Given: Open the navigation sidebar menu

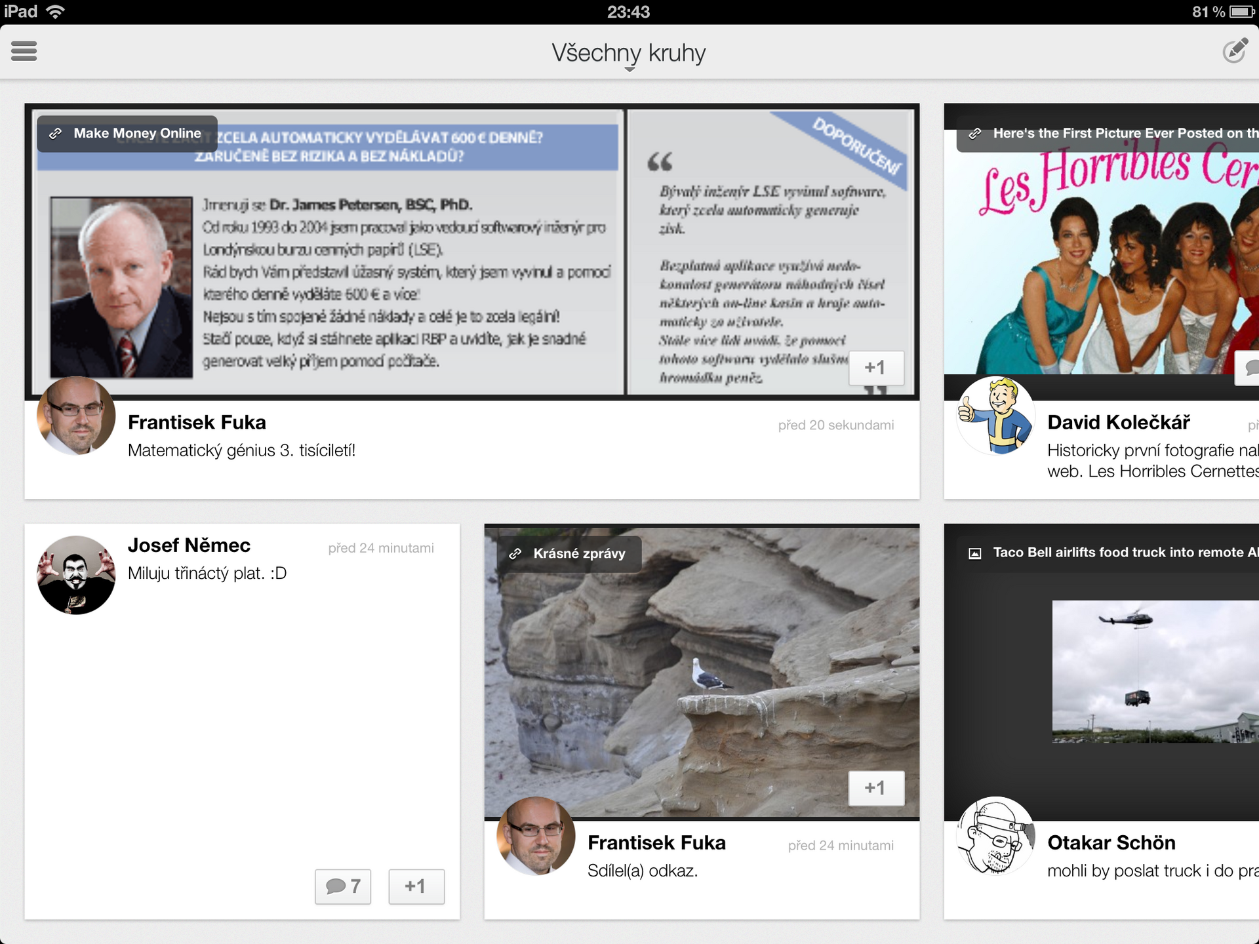Looking at the screenshot, I should (x=24, y=51).
